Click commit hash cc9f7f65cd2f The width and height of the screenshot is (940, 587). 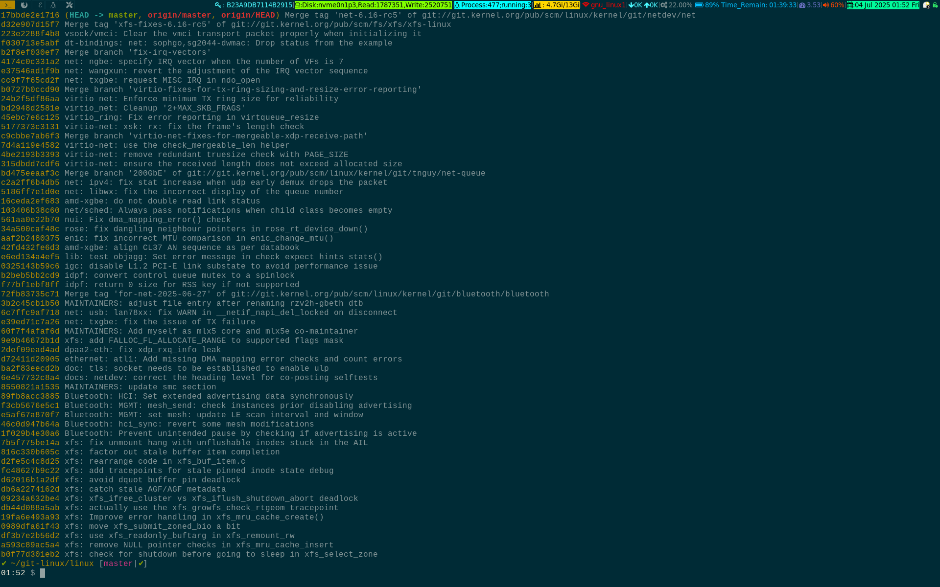pyautogui.click(x=30, y=80)
